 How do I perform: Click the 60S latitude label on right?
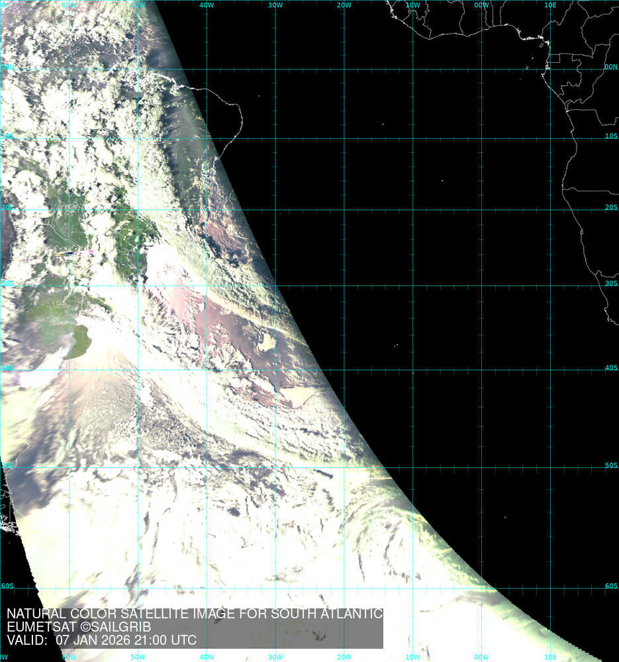tap(610, 586)
